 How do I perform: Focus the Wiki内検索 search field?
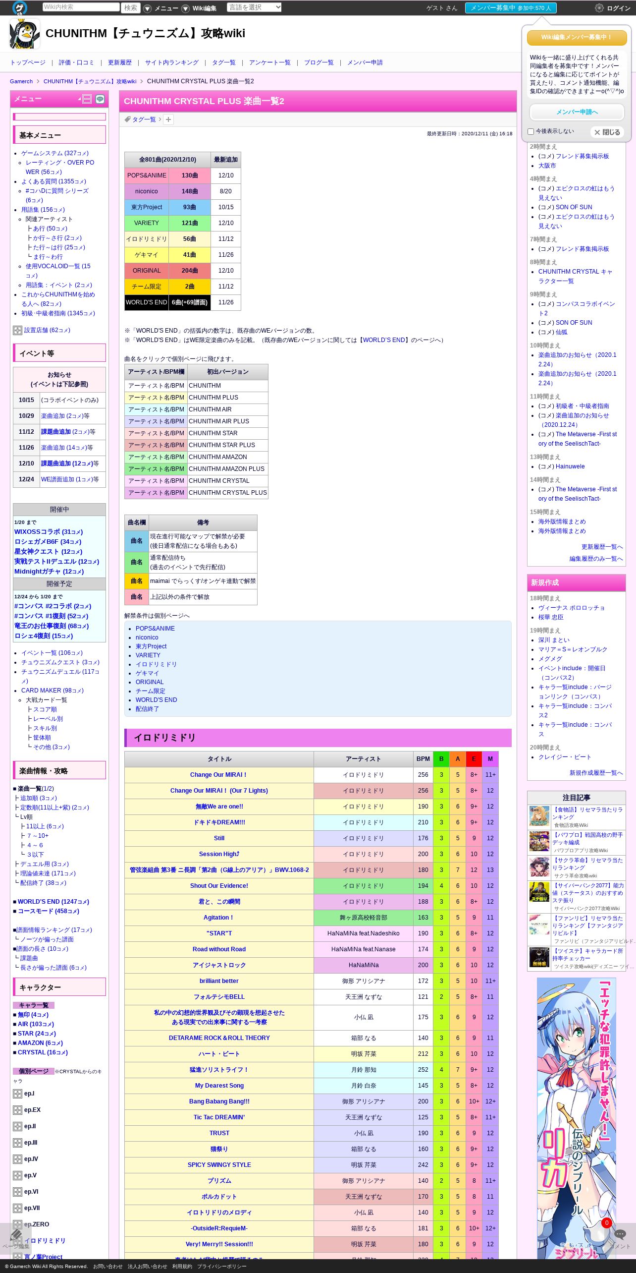[x=81, y=7]
